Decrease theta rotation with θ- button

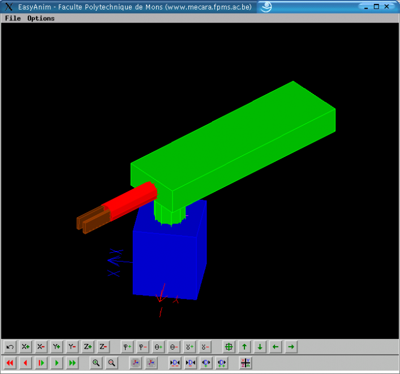(x=174, y=347)
